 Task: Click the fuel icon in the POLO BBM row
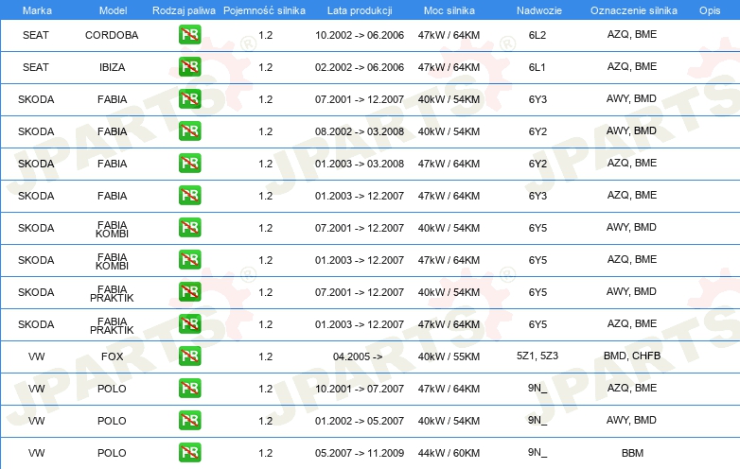click(x=189, y=453)
